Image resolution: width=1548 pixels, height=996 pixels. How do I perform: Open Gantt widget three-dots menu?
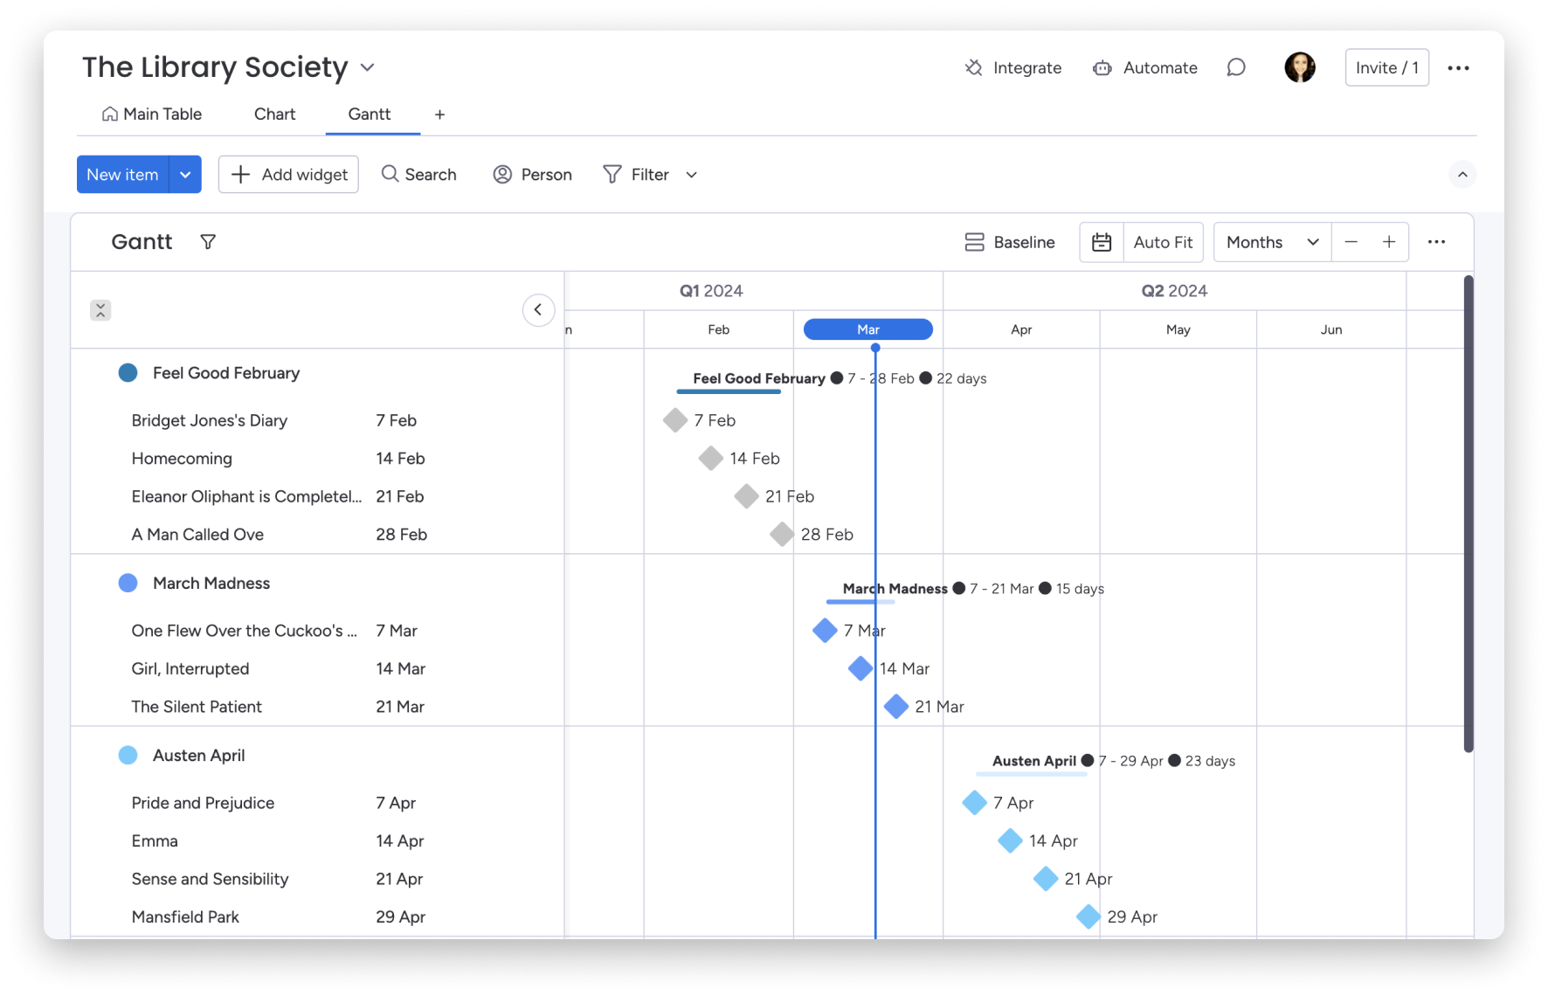click(x=1436, y=242)
